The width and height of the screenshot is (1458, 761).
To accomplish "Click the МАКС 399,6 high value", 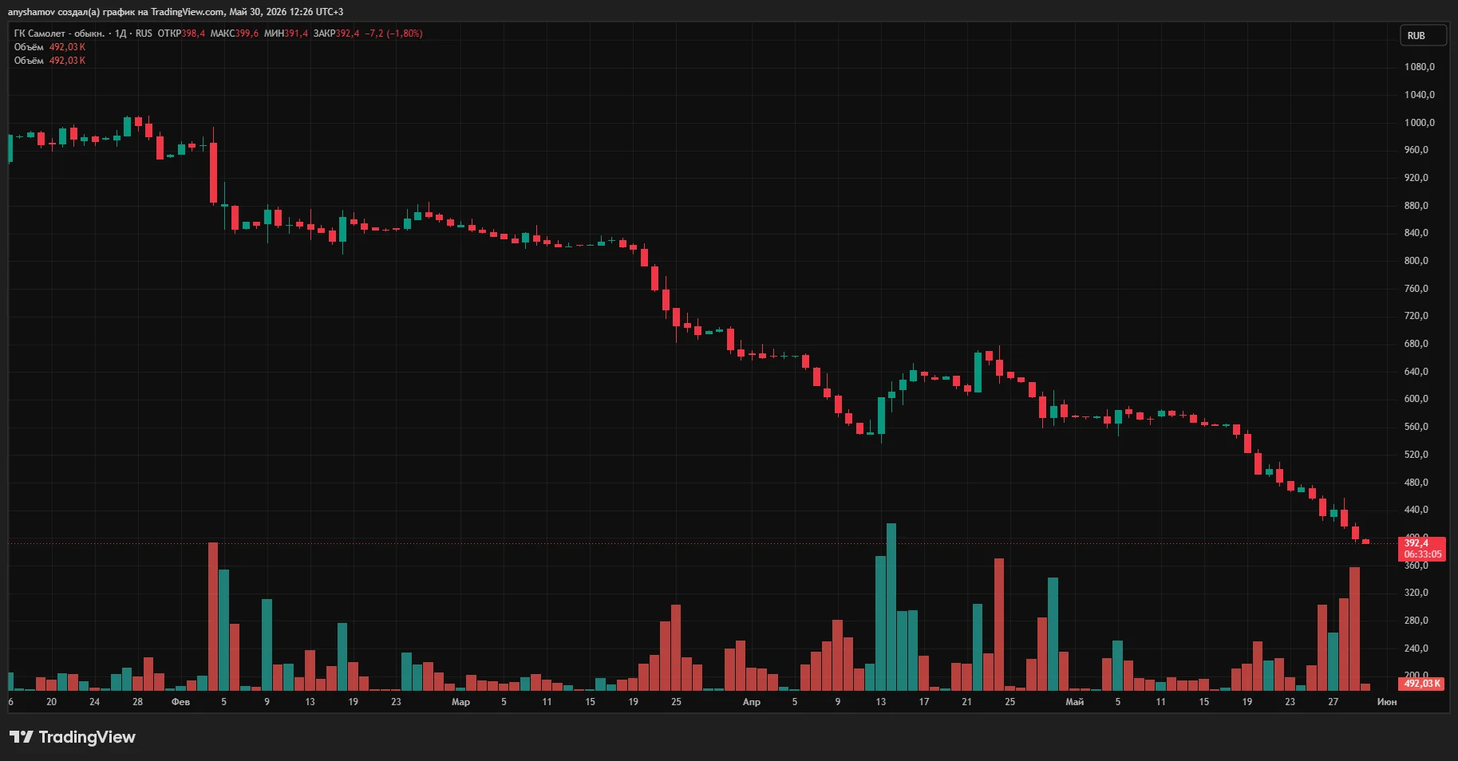I will (x=235, y=34).
